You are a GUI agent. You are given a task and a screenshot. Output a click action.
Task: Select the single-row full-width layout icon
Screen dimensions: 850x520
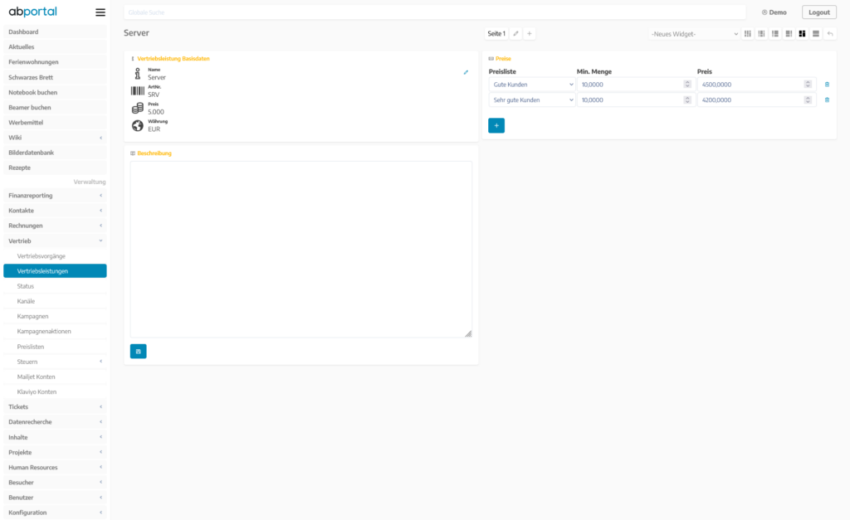pos(816,34)
